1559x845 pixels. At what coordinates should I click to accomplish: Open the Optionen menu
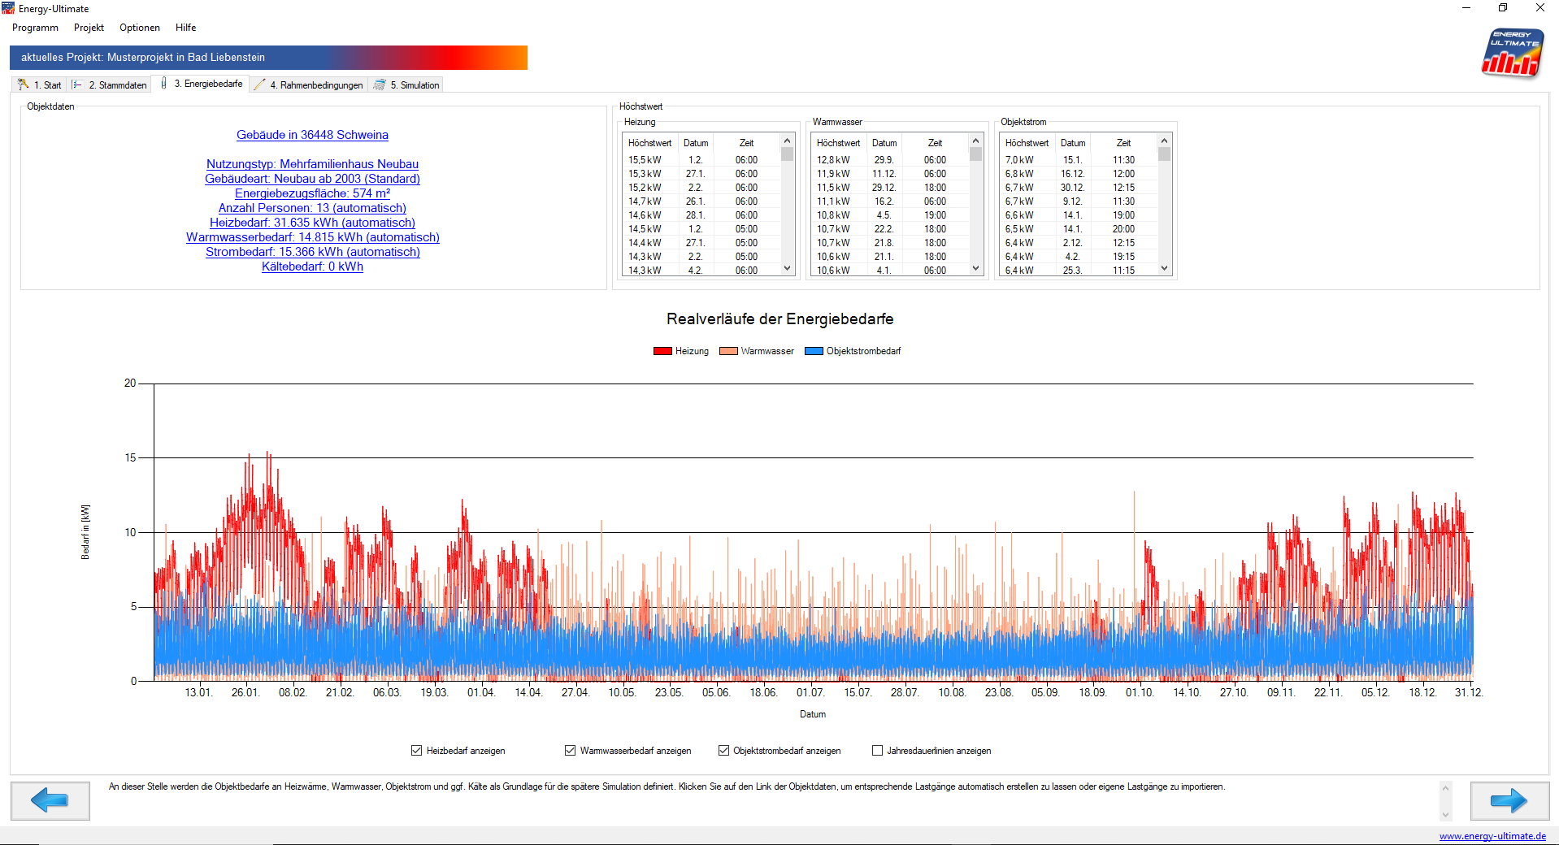140,28
